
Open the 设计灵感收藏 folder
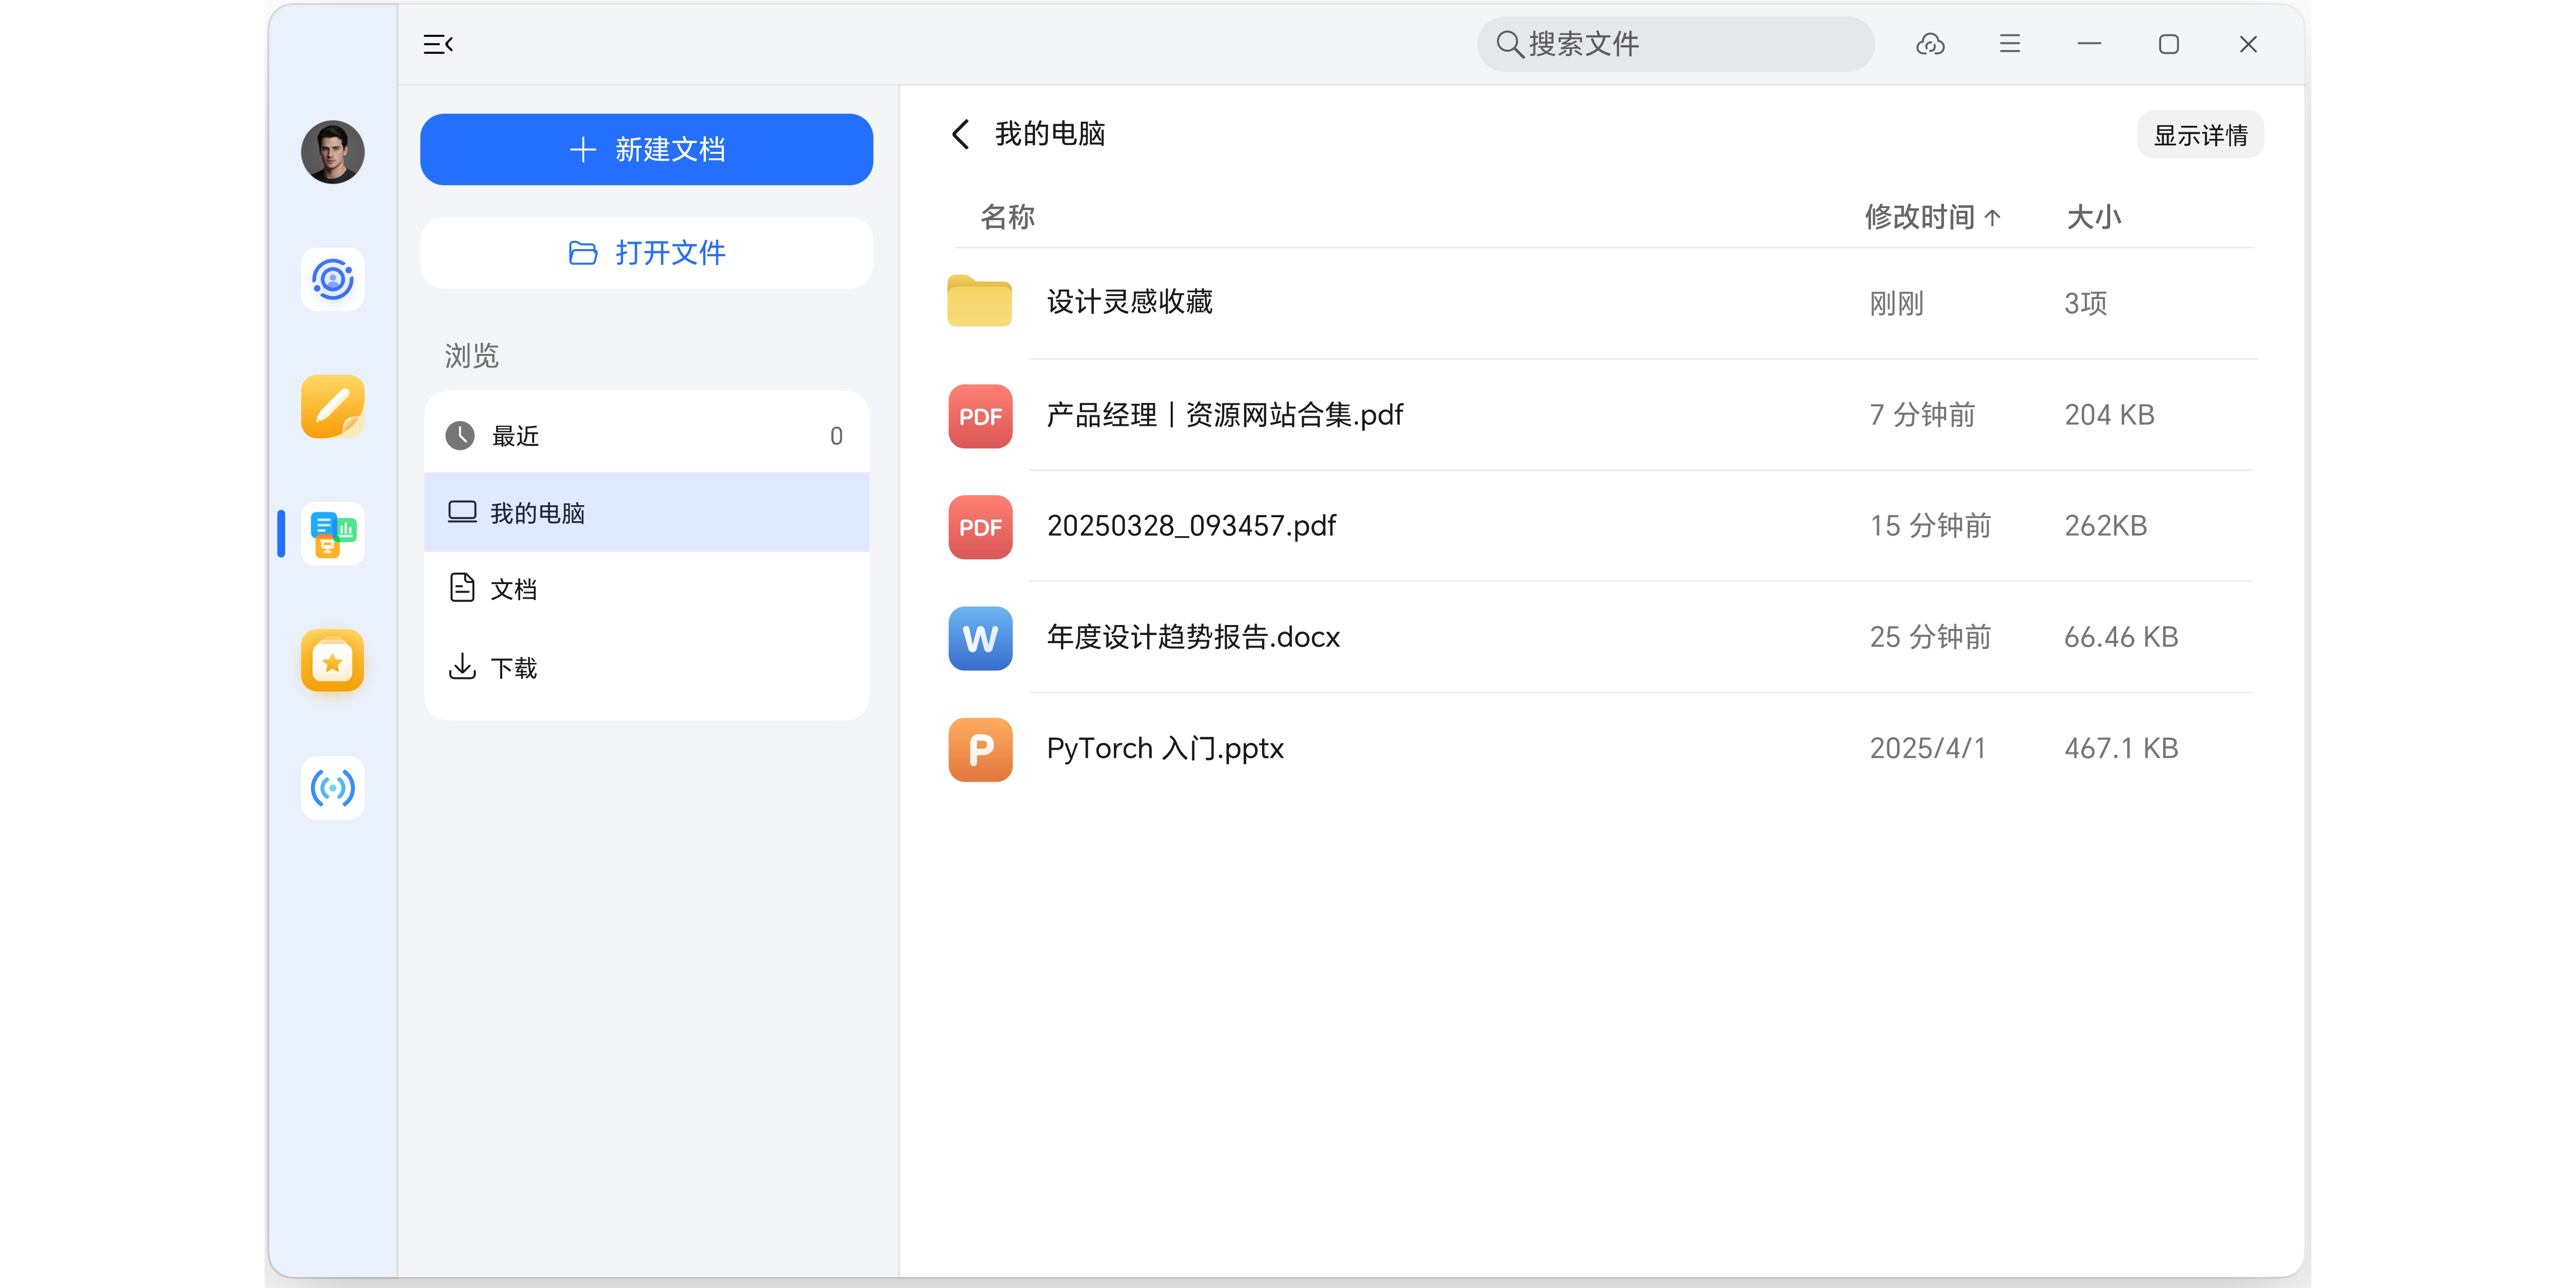click(x=1129, y=302)
